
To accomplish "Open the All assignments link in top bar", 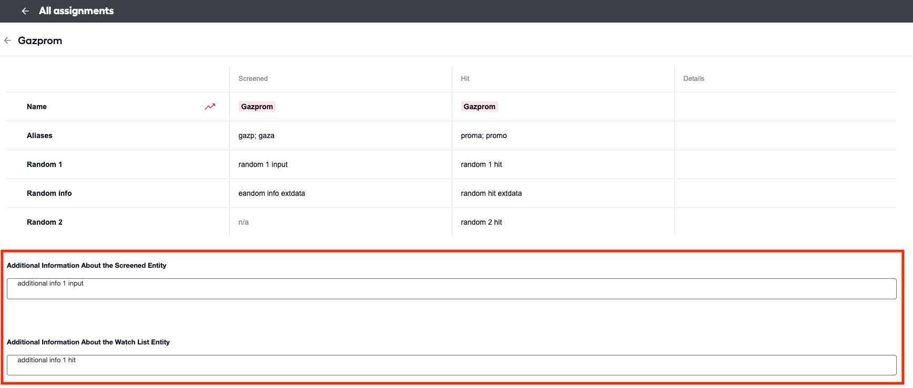I will (76, 11).
